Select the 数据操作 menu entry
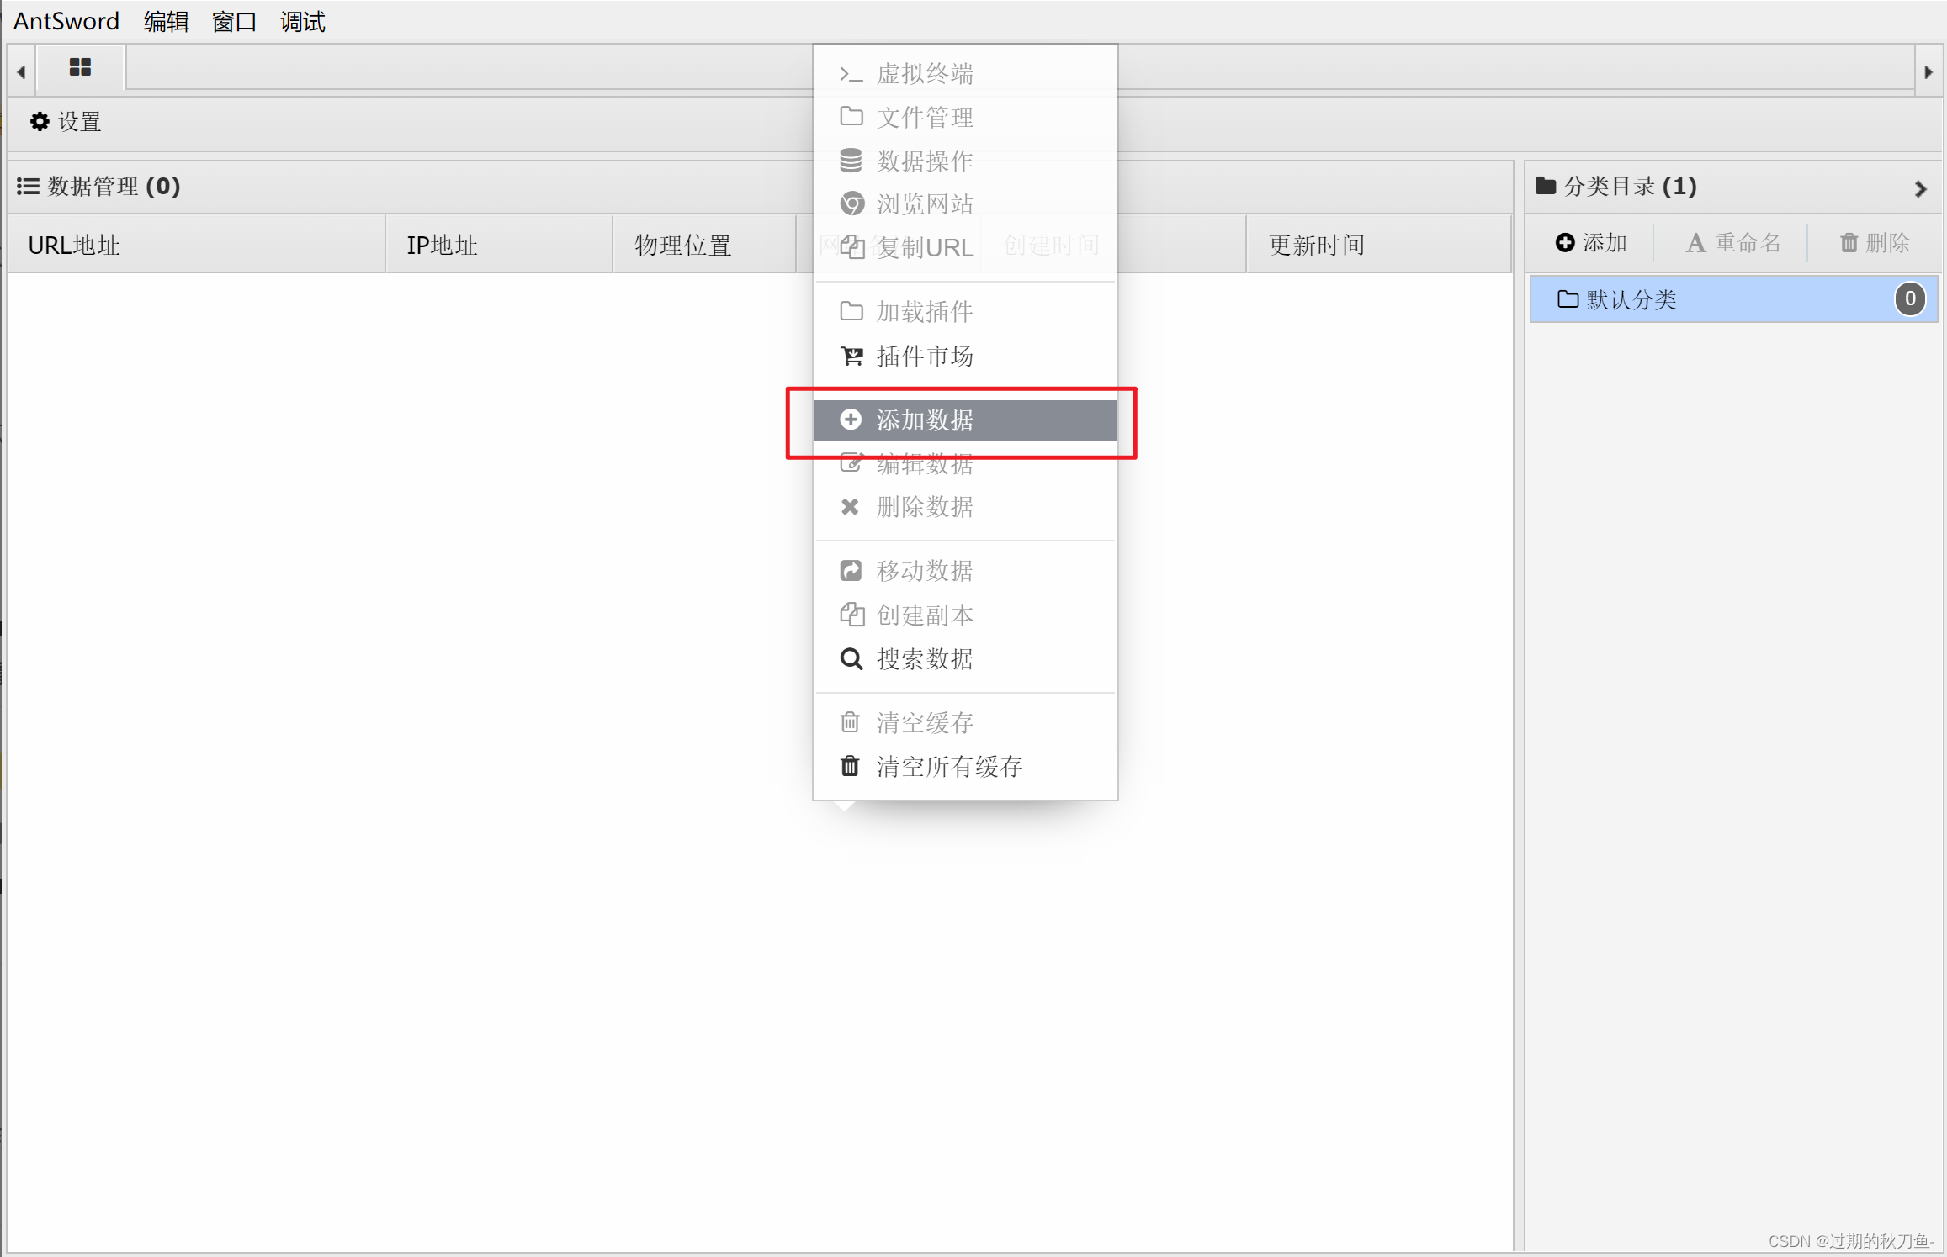 coord(965,161)
